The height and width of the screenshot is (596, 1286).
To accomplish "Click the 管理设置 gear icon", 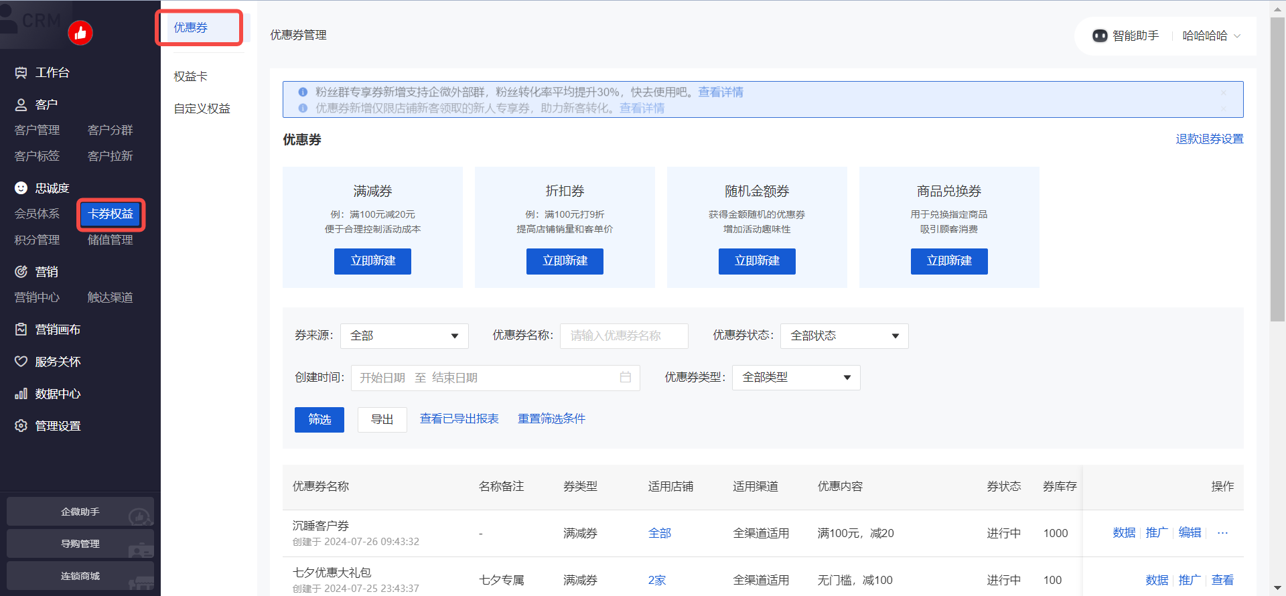I will coord(21,426).
